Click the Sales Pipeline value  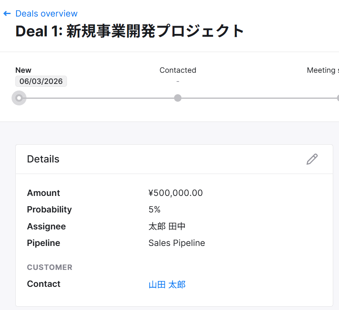[177, 243]
